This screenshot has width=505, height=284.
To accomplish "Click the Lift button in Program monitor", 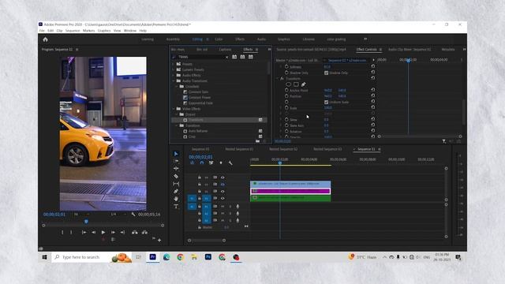I will (x=135, y=232).
